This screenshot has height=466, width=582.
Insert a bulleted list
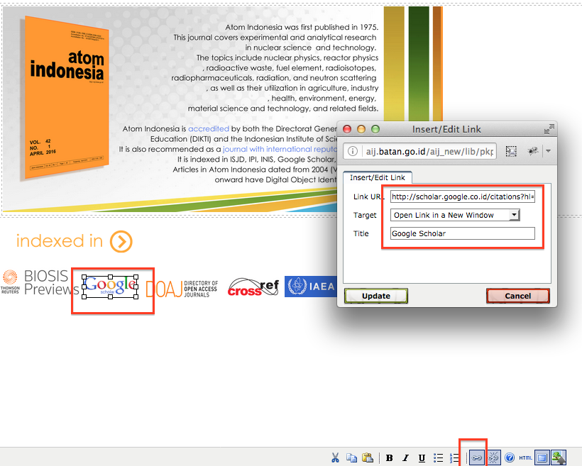[x=439, y=457]
